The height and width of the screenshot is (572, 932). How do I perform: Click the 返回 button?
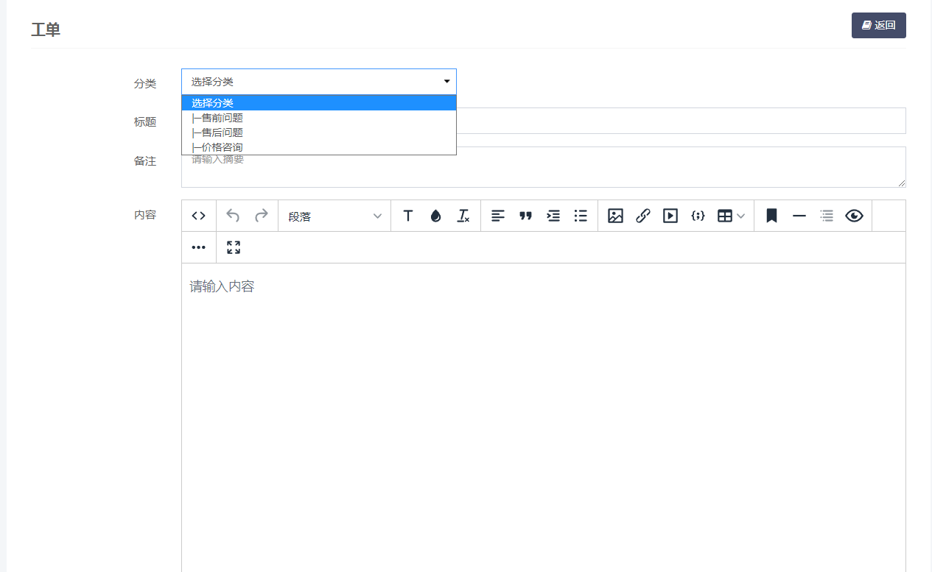tap(878, 25)
